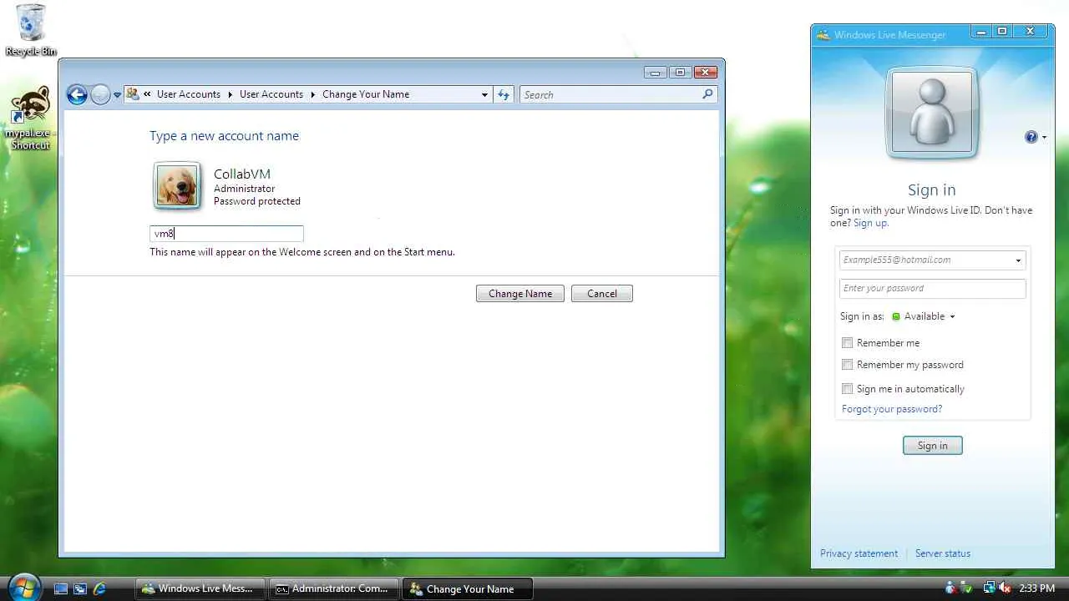Click the Messenger profile picture placeholder

[x=932, y=113]
